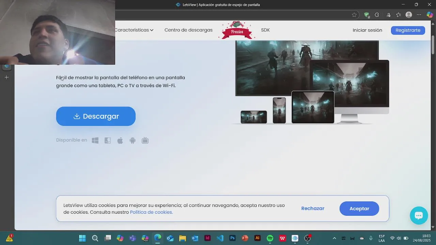Click the 'Disponible en' label
Image resolution: width=436 pixels, height=245 pixels.
pyautogui.click(x=72, y=140)
